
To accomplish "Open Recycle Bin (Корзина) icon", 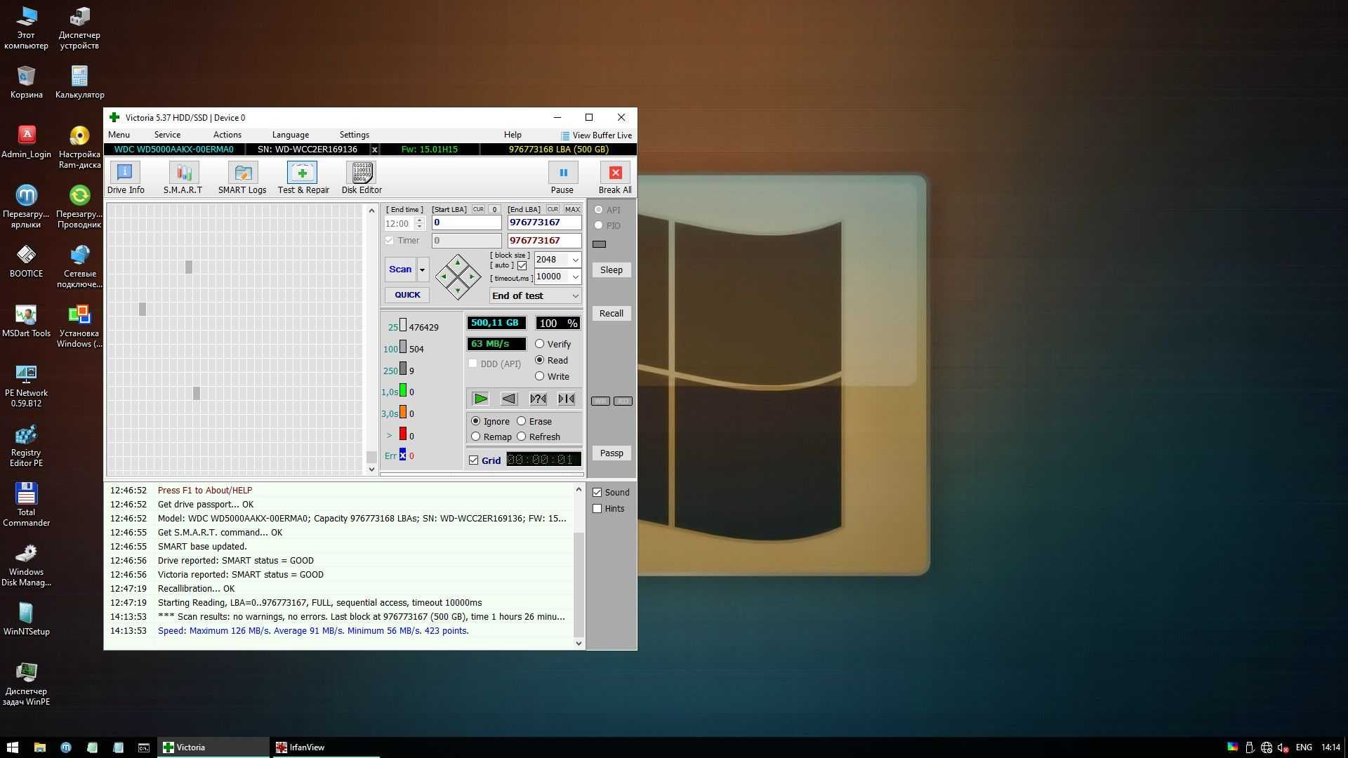I will [x=26, y=82].
